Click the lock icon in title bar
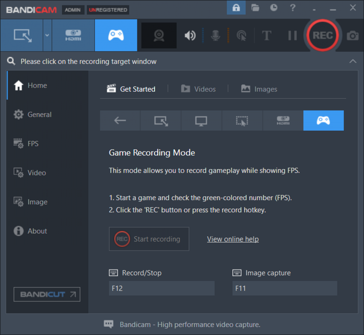 236,8
